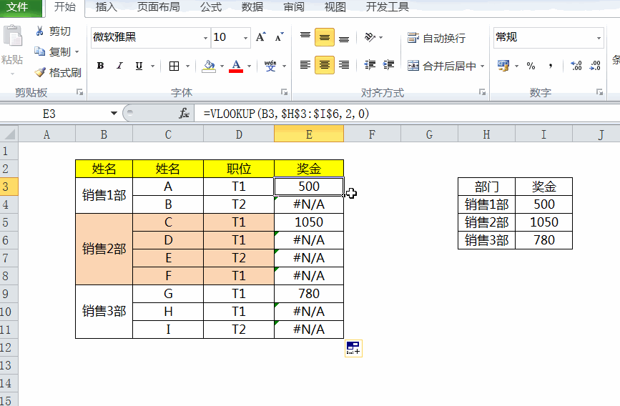Apply red font color A

click(x=236, y=66)
